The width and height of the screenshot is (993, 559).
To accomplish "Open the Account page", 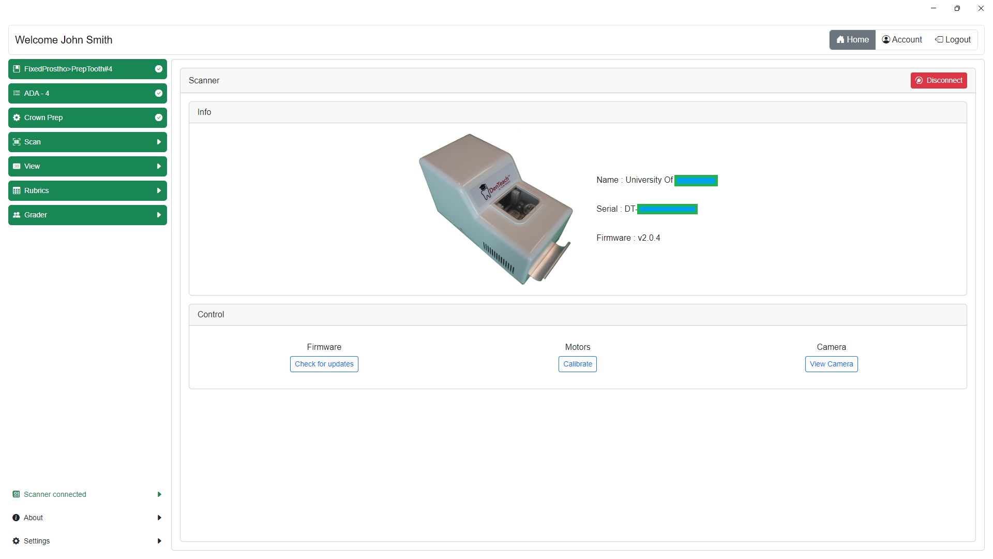I will [x=902, y=40].
